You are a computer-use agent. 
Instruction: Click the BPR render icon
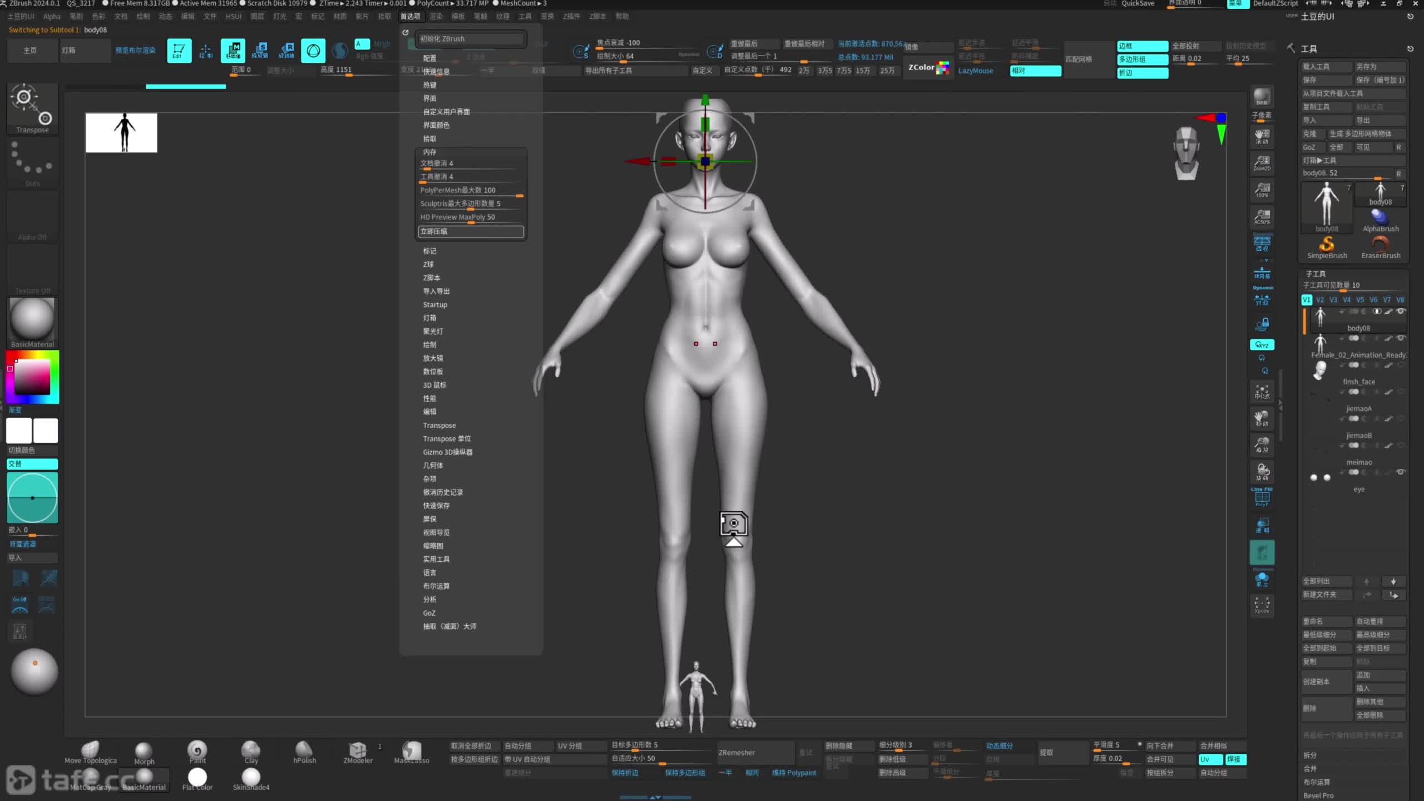[x=1262, y=97]
